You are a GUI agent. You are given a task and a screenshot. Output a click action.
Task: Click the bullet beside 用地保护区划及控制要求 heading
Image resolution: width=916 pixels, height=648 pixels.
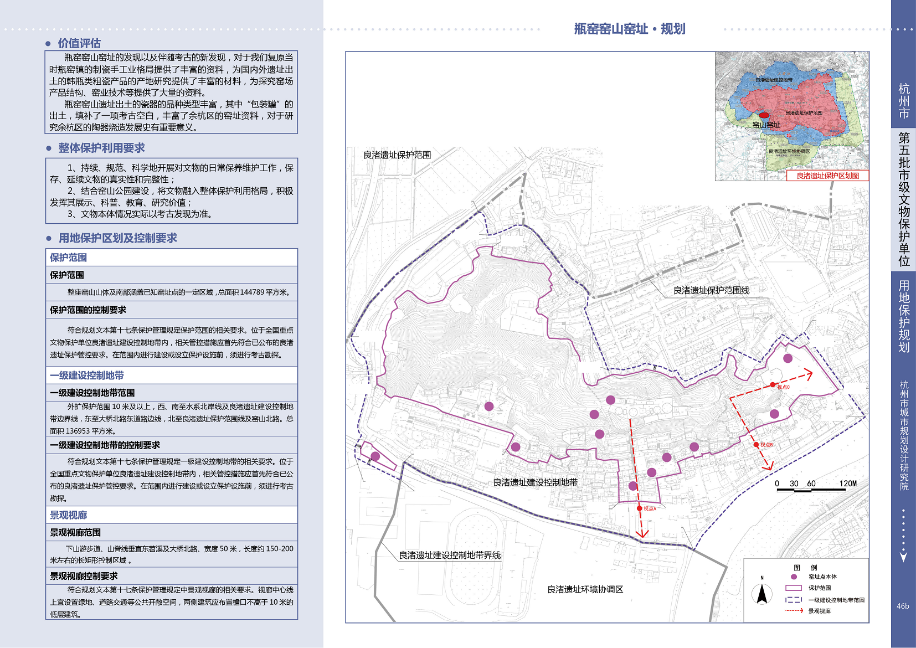click(48, 238)
